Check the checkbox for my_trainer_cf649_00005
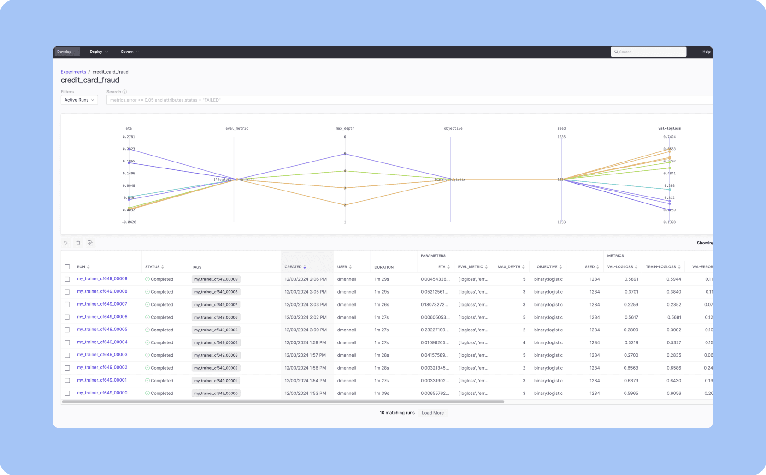 67,329
